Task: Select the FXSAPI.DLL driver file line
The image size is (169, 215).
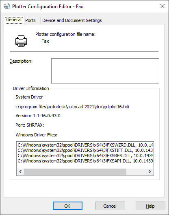Action: [x=85, y=161]
